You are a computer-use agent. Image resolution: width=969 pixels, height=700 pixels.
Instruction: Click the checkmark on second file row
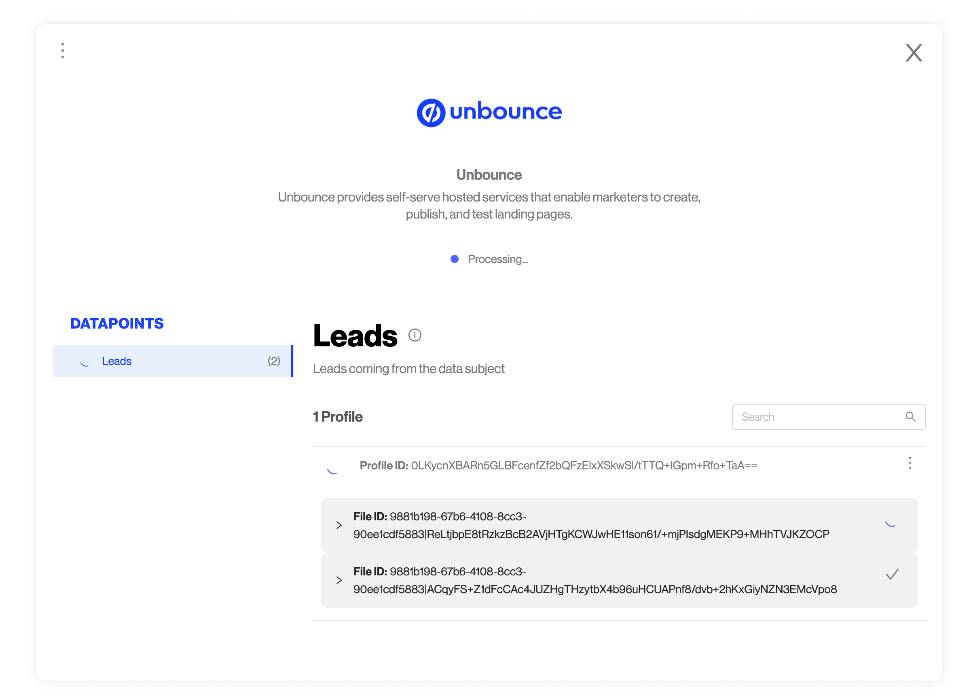tap(892, 574)
